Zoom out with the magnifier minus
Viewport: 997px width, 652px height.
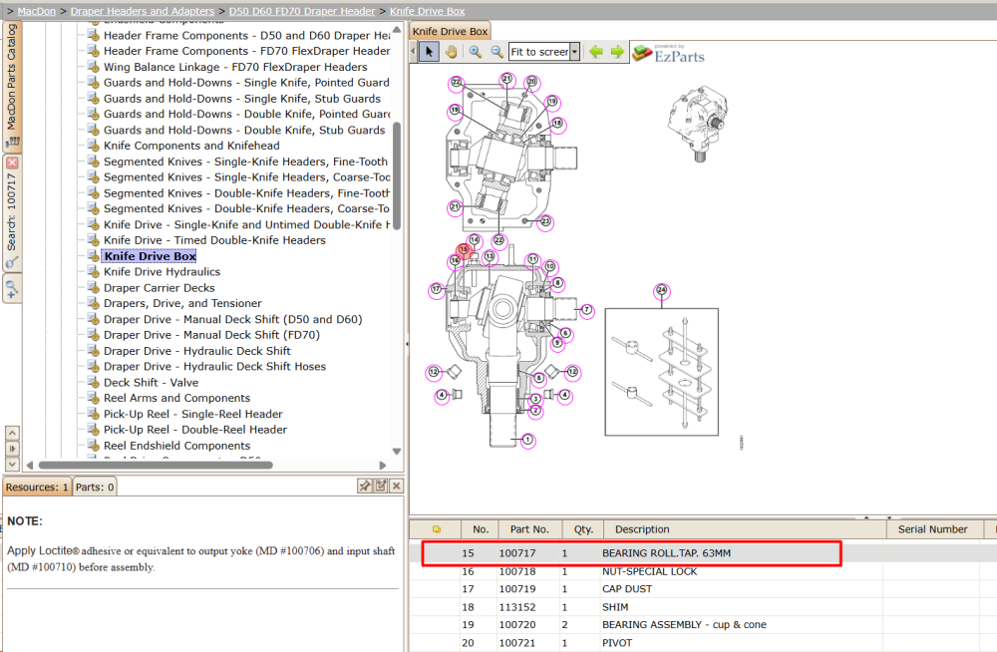tap(497, 52)
